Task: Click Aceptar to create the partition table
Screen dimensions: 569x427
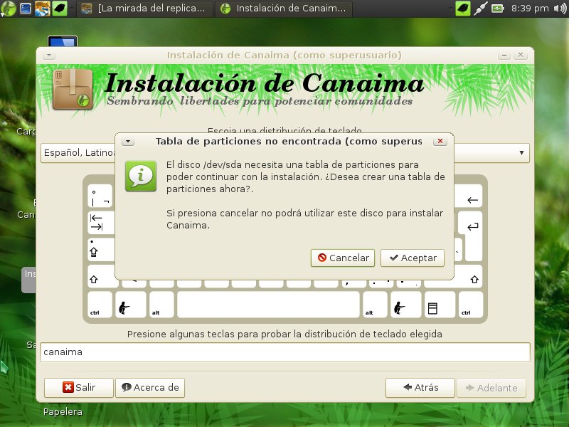Action: pos(413,258)
